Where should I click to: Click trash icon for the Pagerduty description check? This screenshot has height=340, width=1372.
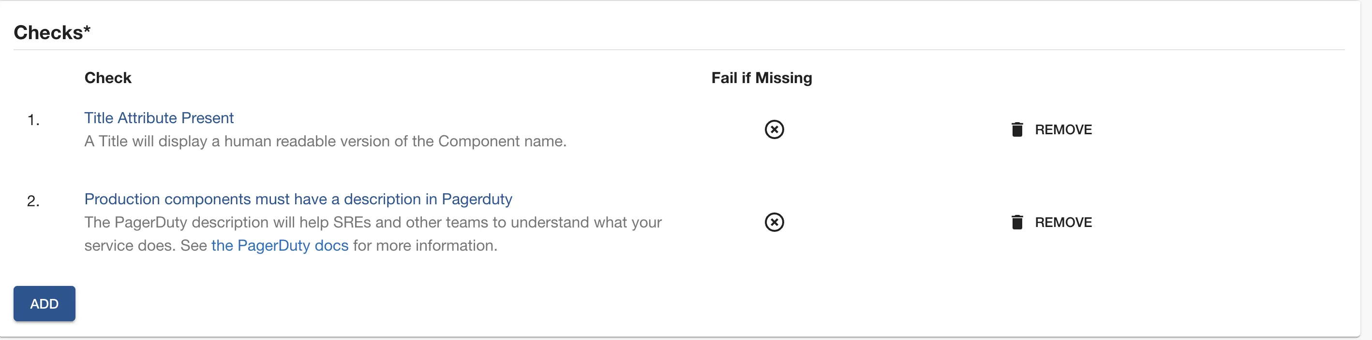(1017, 222)
